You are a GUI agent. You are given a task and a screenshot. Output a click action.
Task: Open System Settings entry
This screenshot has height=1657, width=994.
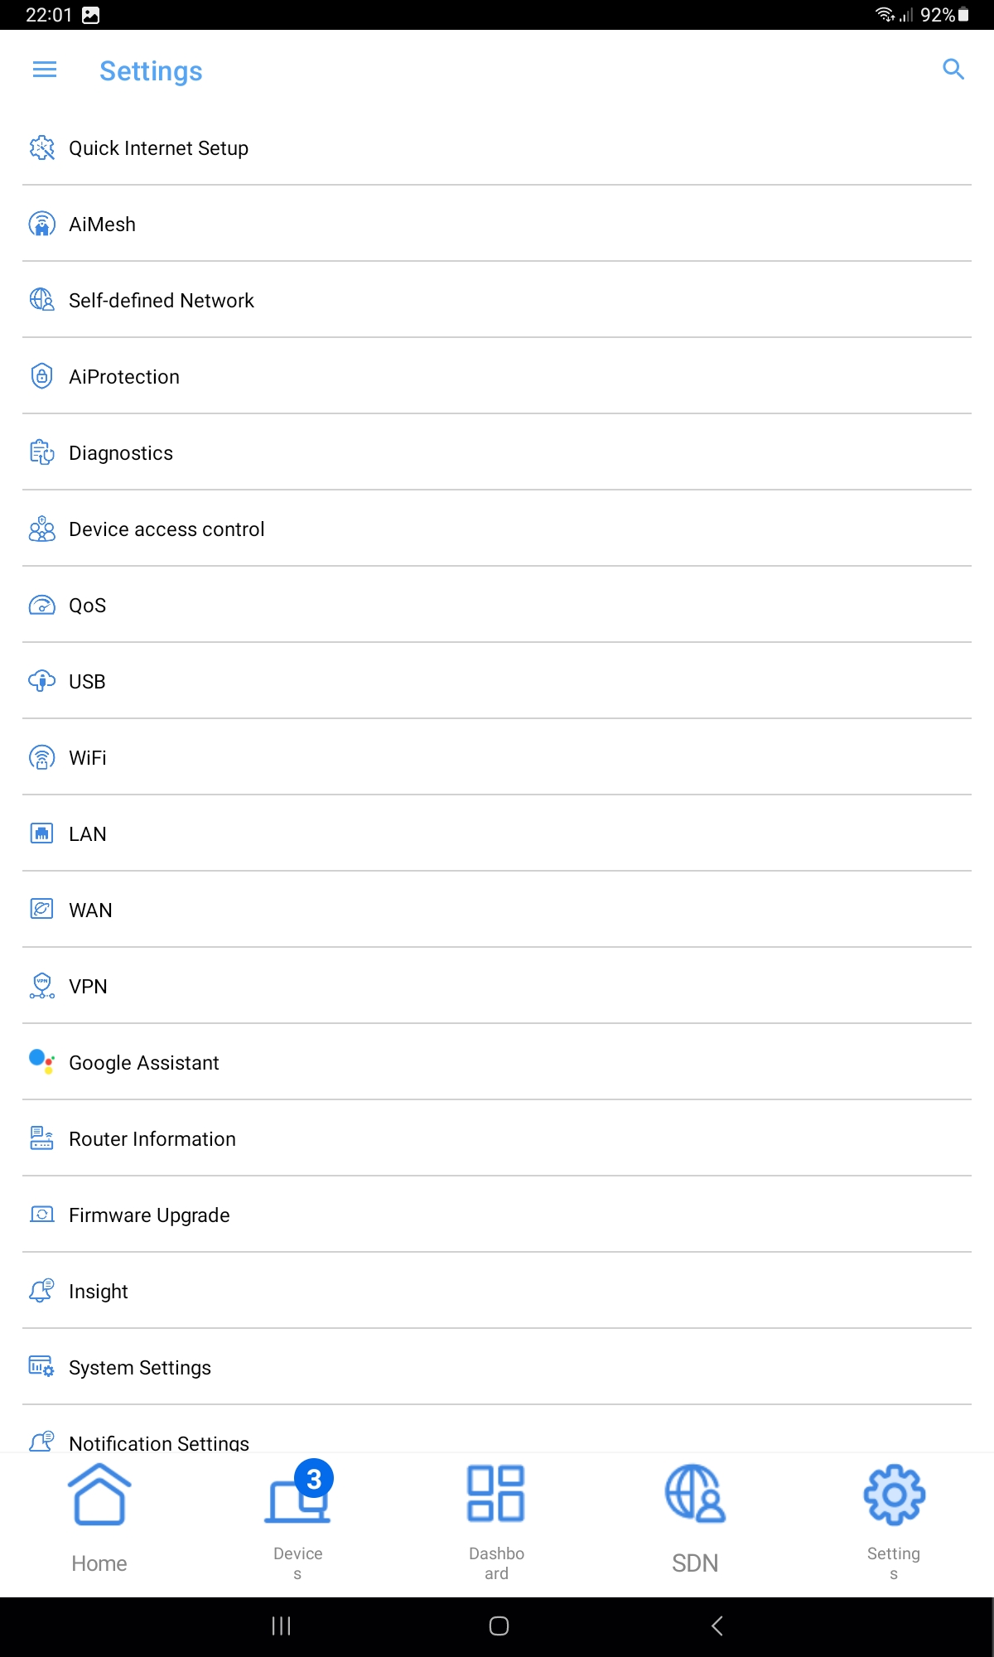coord(140,1368)
